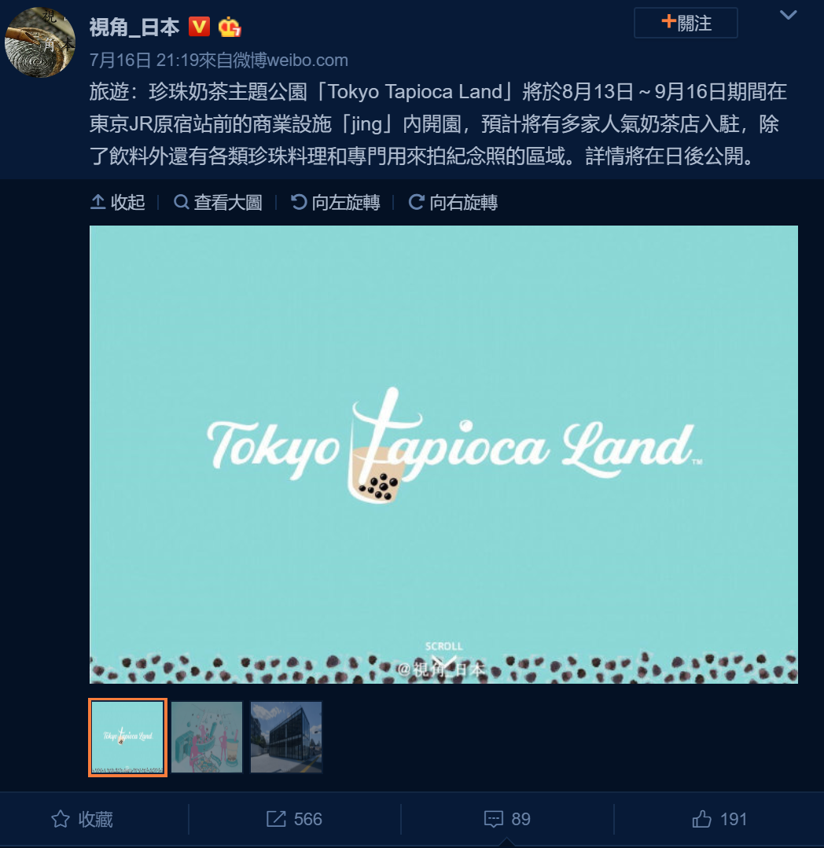
Task: Click the orange V verified badge
Action: pyautogui.click(x=199, y=27)
